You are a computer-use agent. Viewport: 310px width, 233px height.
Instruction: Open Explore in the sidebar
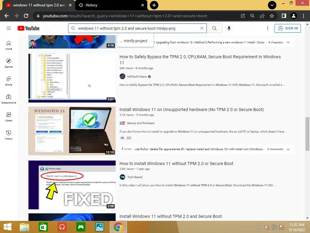[8, 63]
